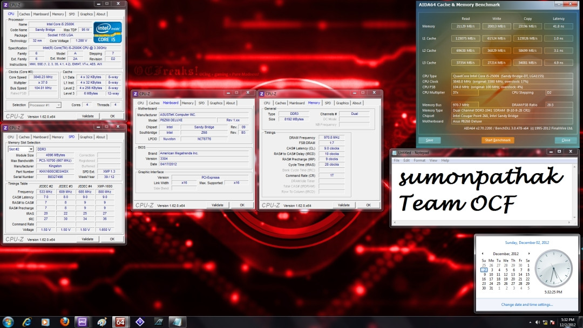Go to next month in the calendar
Image resolution: width=583 pixels, height=328 pixels.
[x=528, y=254]
